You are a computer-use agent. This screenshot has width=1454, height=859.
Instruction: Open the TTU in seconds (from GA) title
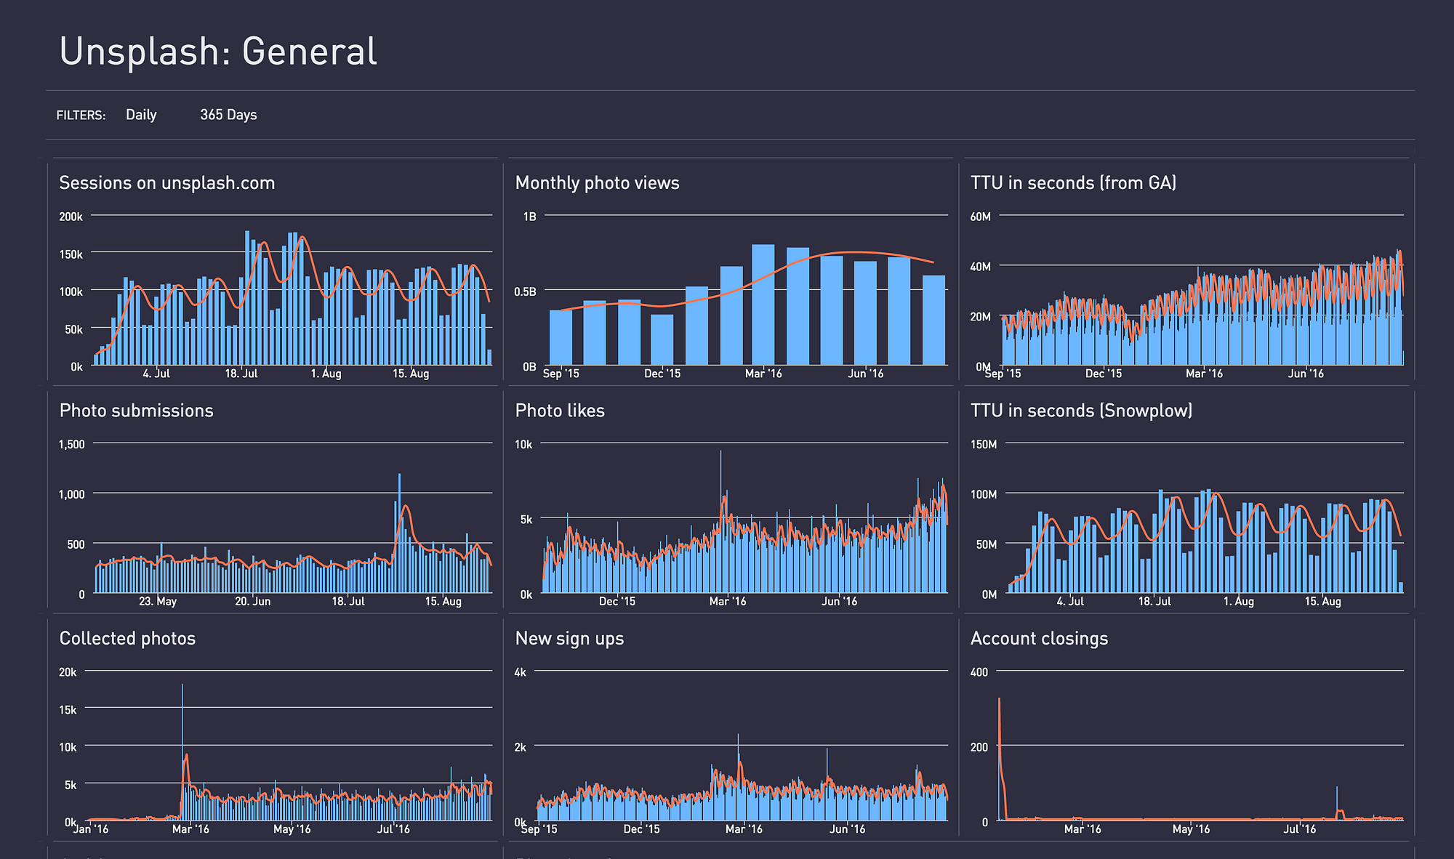(x=1073, y=183)
